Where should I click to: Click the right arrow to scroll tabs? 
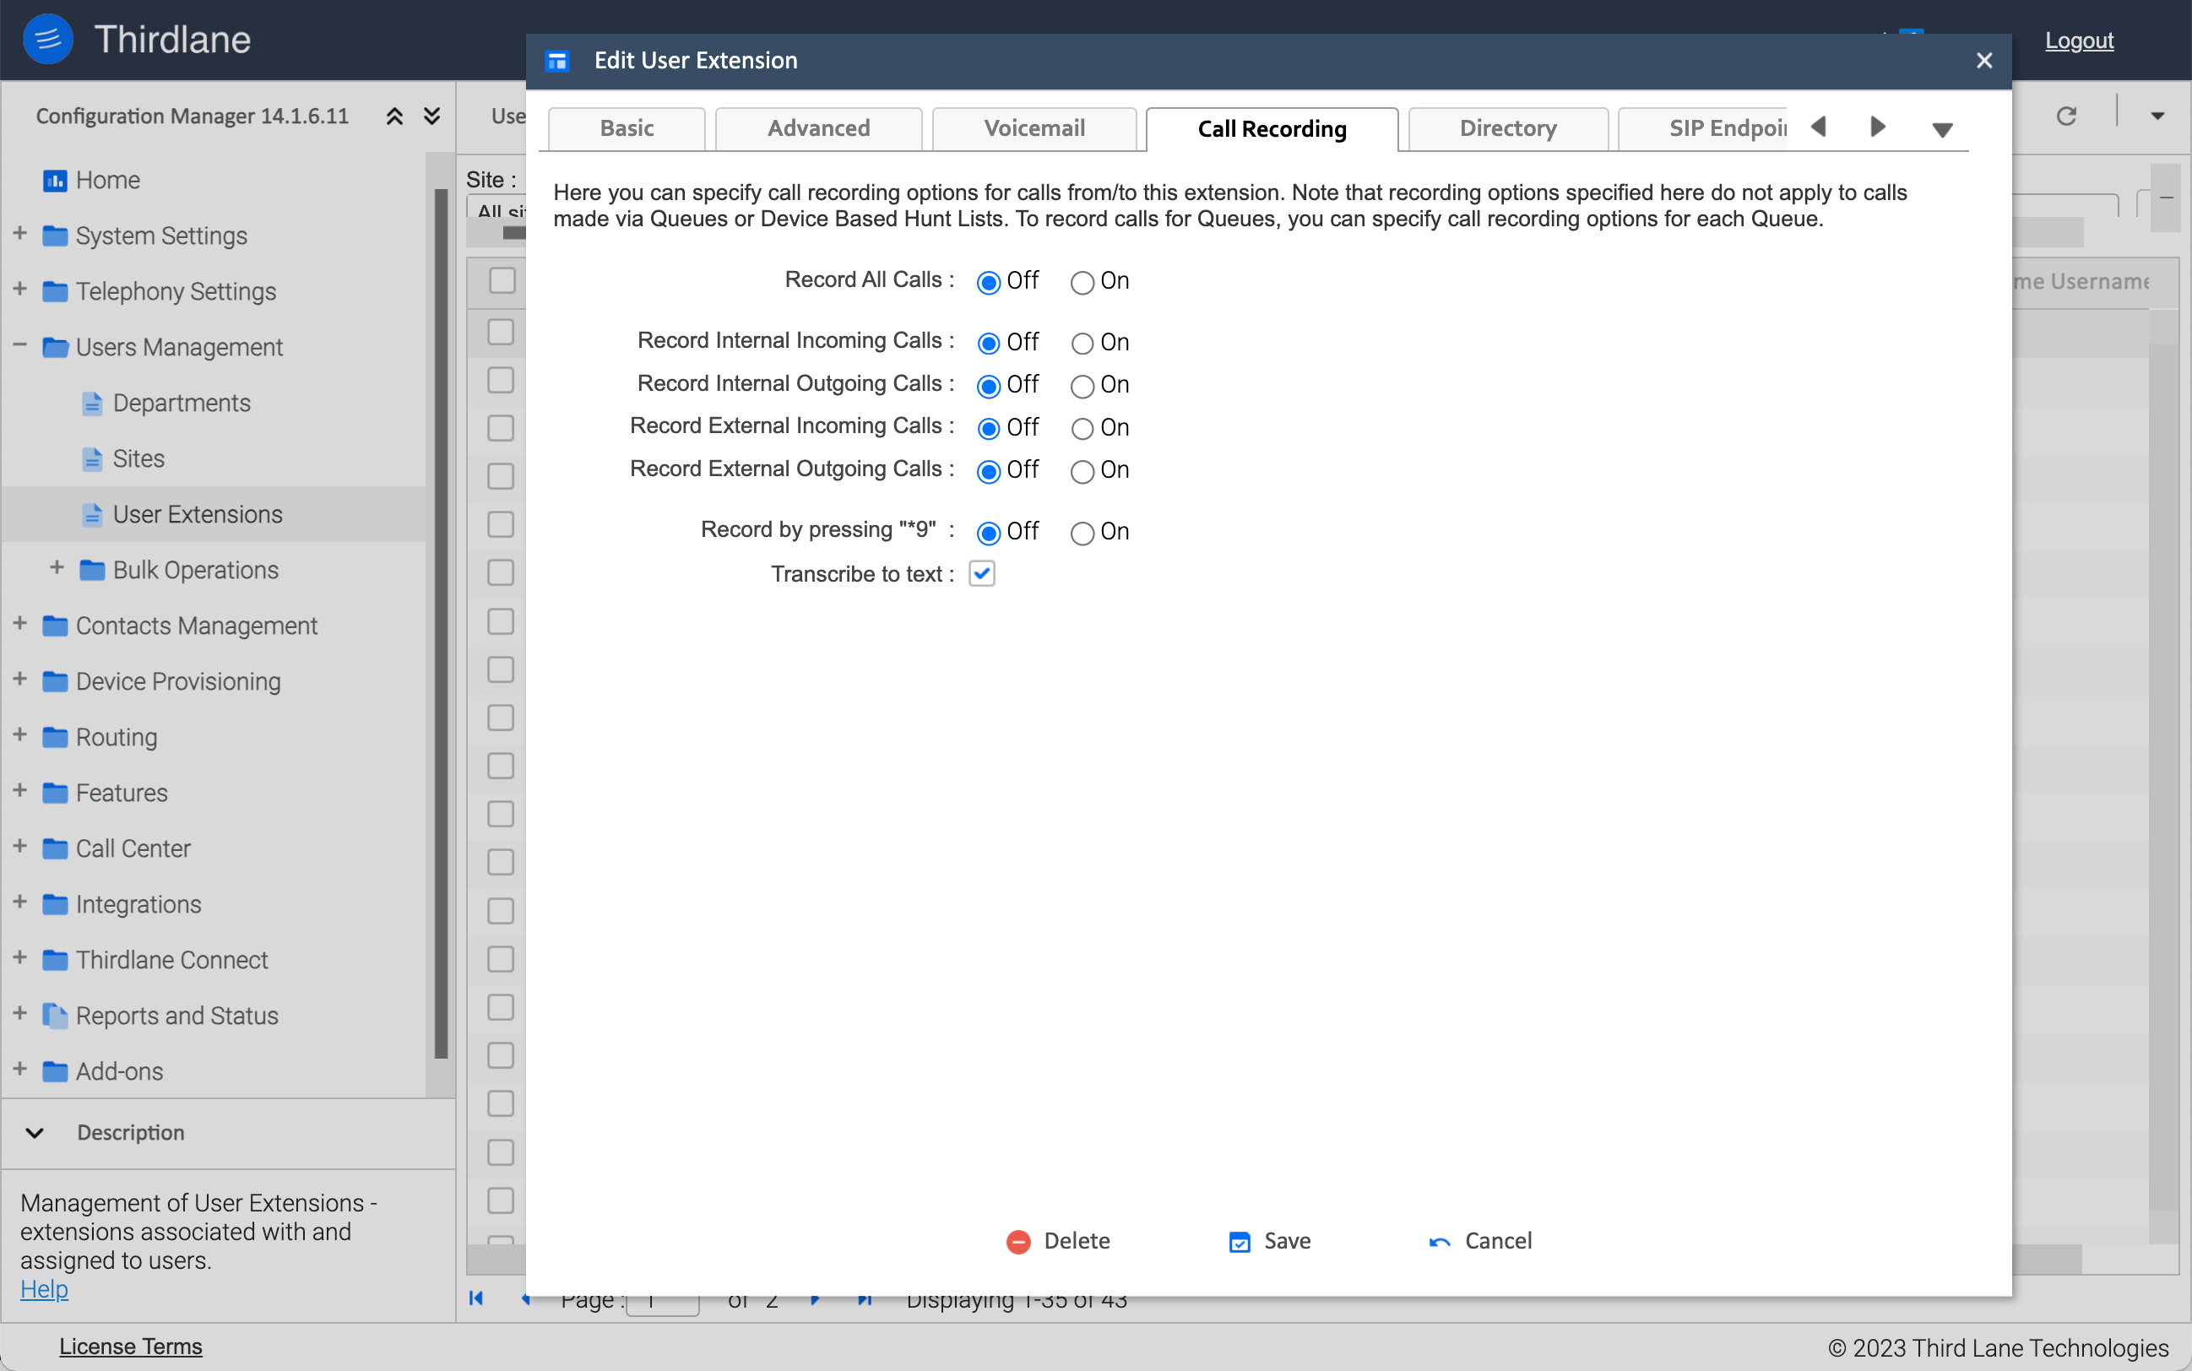coord(1877,127)
